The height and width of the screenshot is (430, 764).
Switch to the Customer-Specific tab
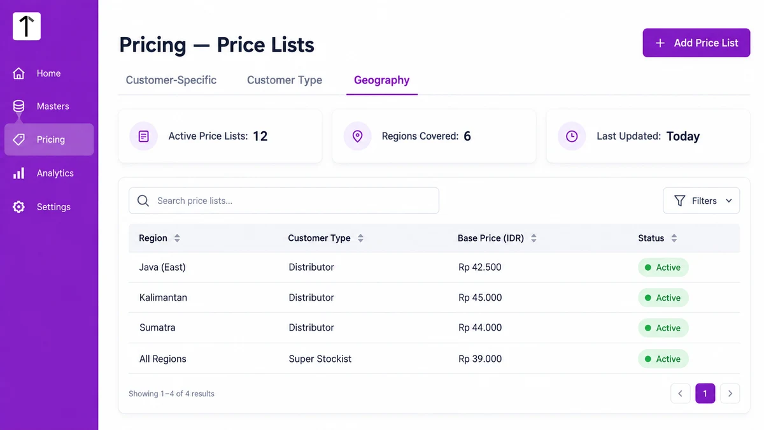coord(171,80)
